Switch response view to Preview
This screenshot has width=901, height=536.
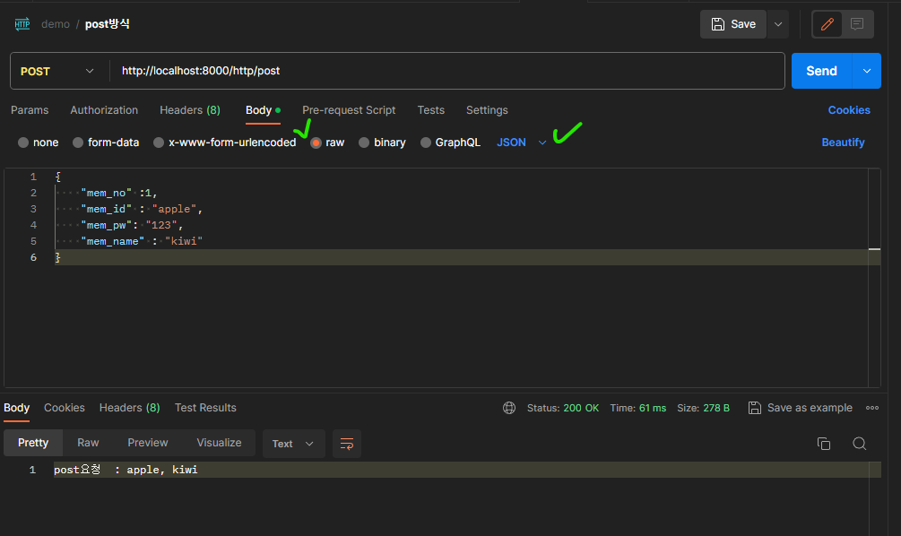[148, 443]
